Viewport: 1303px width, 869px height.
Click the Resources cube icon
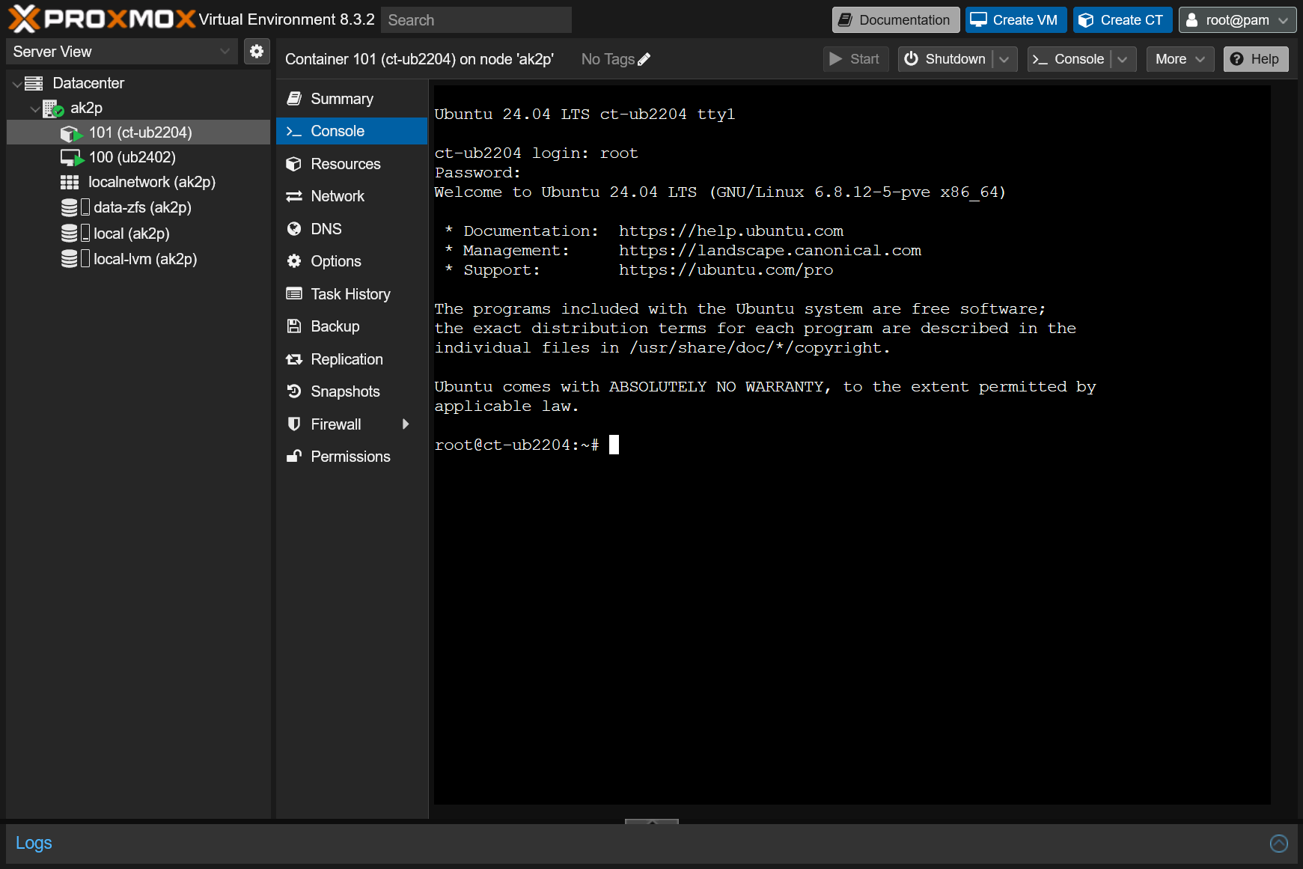click(294, 164)
